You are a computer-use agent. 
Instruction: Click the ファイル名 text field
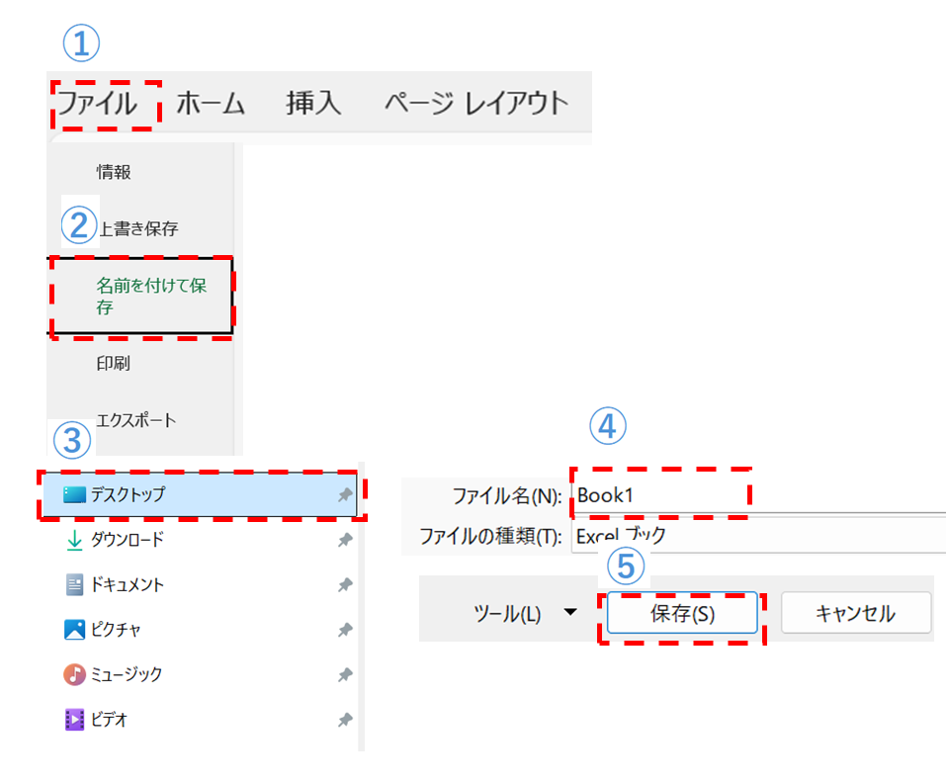click(751, 496)
